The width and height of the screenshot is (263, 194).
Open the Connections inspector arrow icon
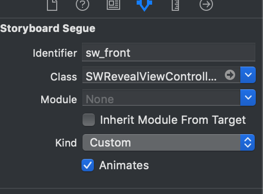point(206,5)
